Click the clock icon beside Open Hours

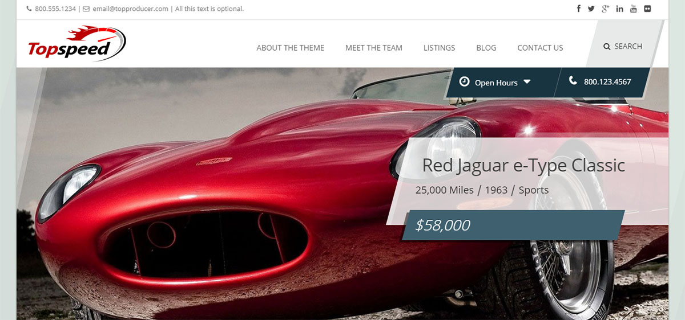pyautogui.click(x=464, y=82)
